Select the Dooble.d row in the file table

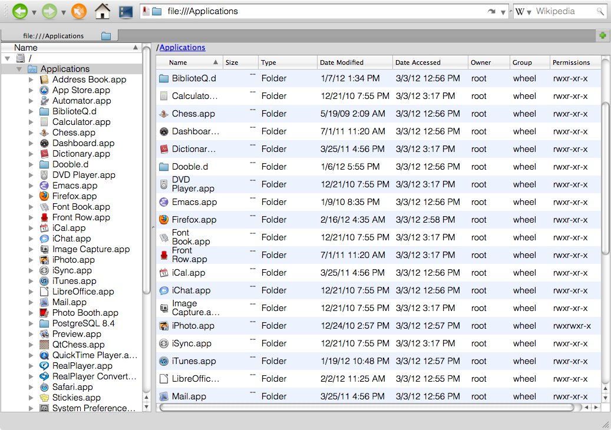[x=378, y=167]
